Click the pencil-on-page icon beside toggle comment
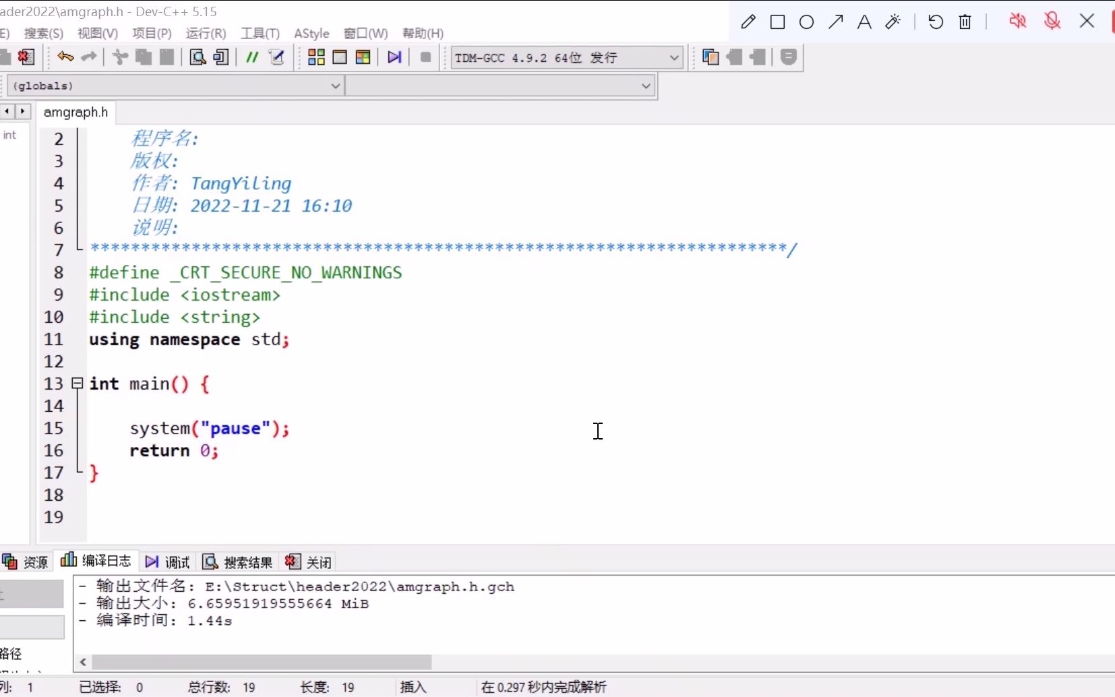Image resolution: width=1115 pixels, height=697 pixels. (x=276, y=57)
